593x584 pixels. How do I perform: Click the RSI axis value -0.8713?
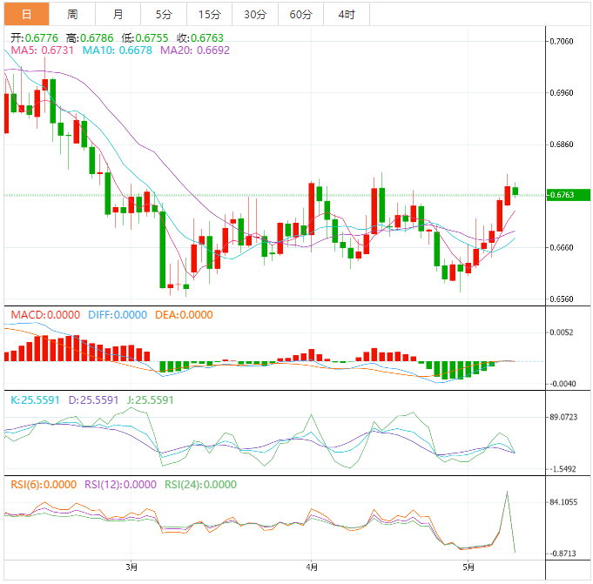(562, 554)
